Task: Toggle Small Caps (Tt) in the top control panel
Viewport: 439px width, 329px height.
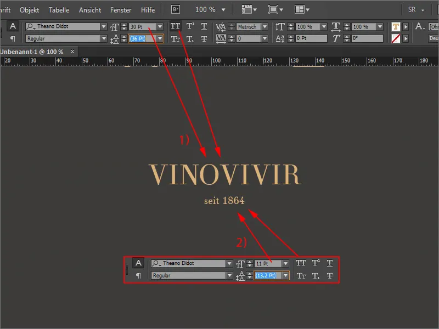Action: click(x=176, y=38)
